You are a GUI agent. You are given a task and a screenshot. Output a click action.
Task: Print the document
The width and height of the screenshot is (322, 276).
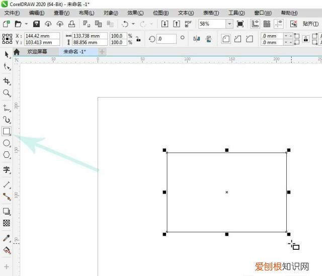click(x=71, y=24)
